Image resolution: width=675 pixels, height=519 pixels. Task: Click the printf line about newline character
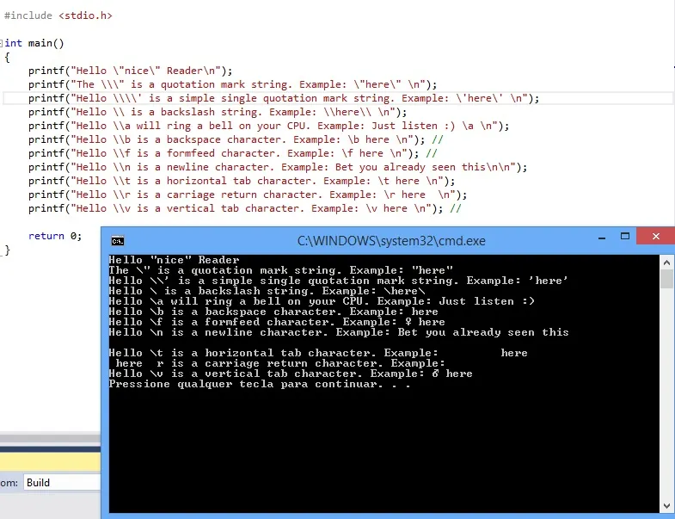278,167
